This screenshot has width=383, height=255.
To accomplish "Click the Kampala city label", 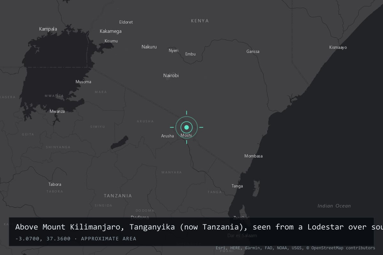I will coord(48,29).
